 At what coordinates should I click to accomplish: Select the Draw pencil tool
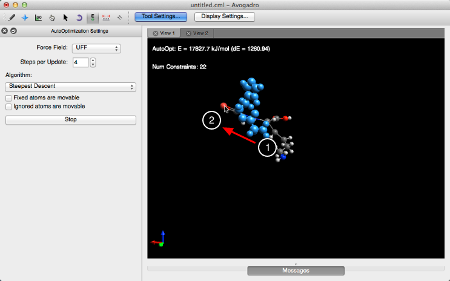click(x=12, y=18)
